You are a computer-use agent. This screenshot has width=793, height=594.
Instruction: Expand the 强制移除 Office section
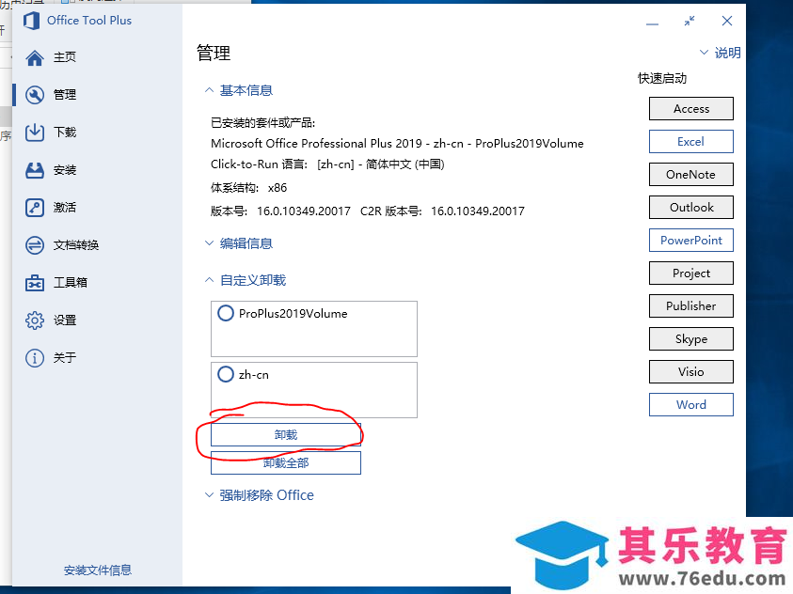260,495
